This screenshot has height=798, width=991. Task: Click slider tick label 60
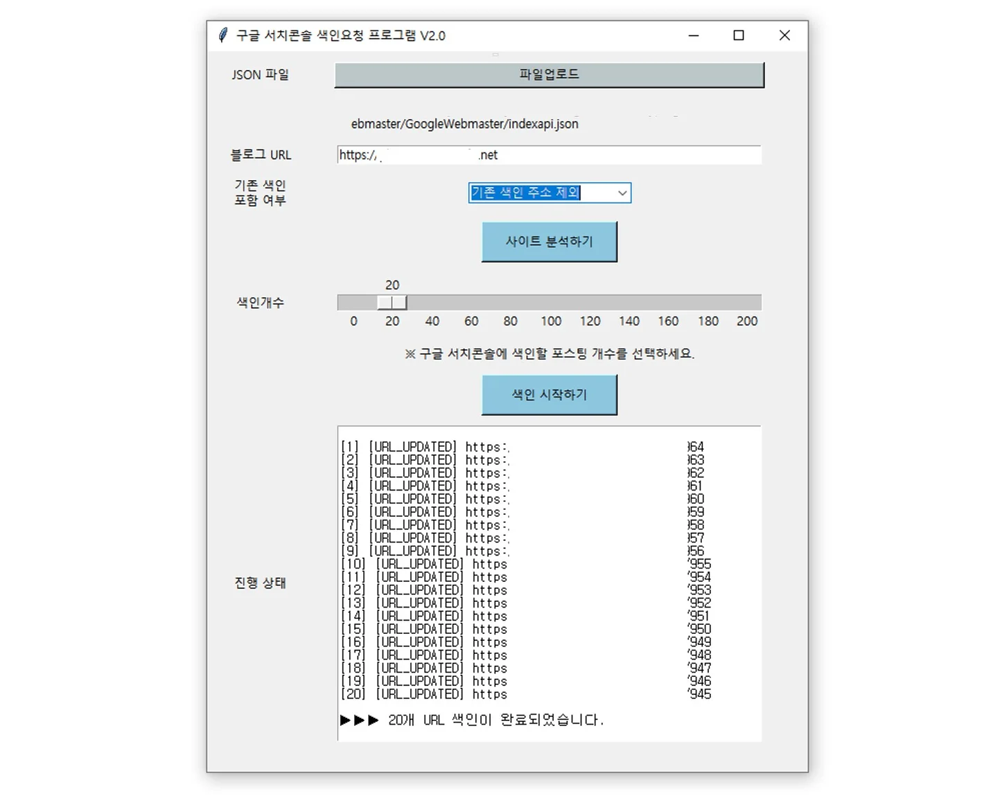[471, 321]
